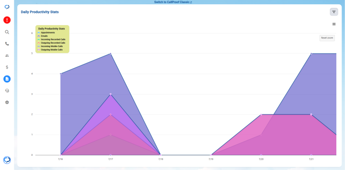Viewport: 345px width, 170px height.
Task: Click the 7/17 data point at value 2
Action: coord(110,114)
